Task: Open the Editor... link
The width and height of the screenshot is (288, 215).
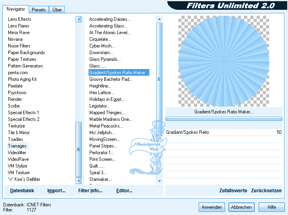Action: [124, 191]
